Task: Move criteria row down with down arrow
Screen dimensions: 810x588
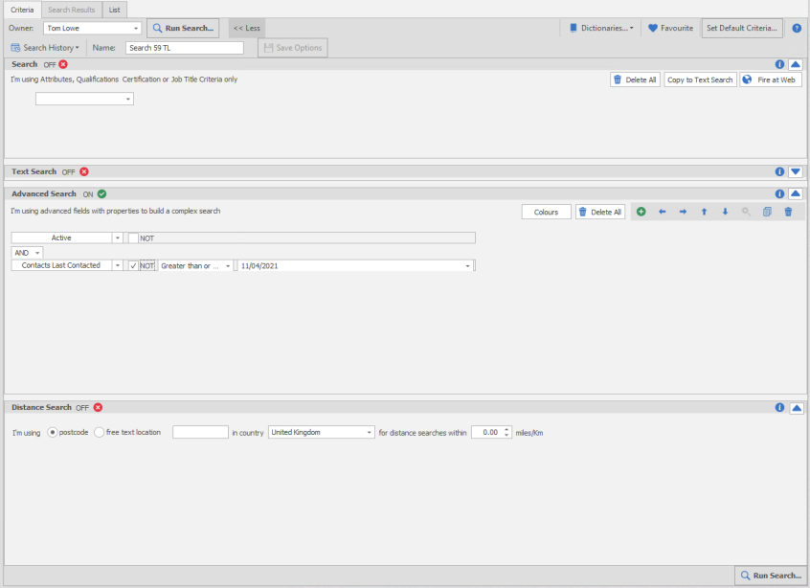Action: click(725, 212)
